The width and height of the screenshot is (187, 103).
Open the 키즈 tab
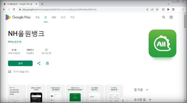point(72,17)
